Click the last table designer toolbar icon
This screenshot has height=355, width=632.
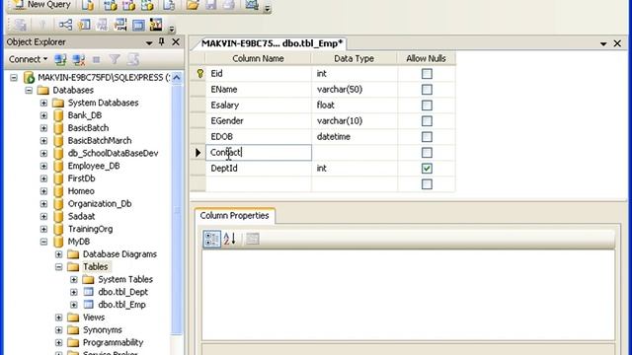[156, 25]
